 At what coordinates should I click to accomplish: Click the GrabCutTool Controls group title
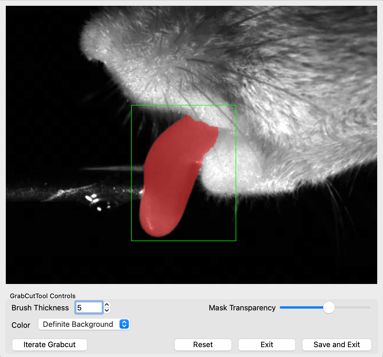pos(43,296)
